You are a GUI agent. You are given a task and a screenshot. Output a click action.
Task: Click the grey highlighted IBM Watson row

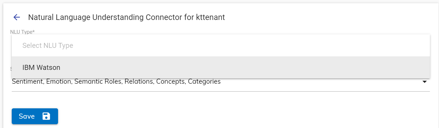pyautogui.click(x=221, y=68)
